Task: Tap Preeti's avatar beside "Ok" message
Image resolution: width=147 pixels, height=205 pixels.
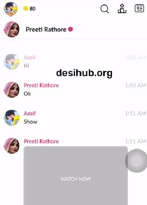Action: (x=12, y=90)
